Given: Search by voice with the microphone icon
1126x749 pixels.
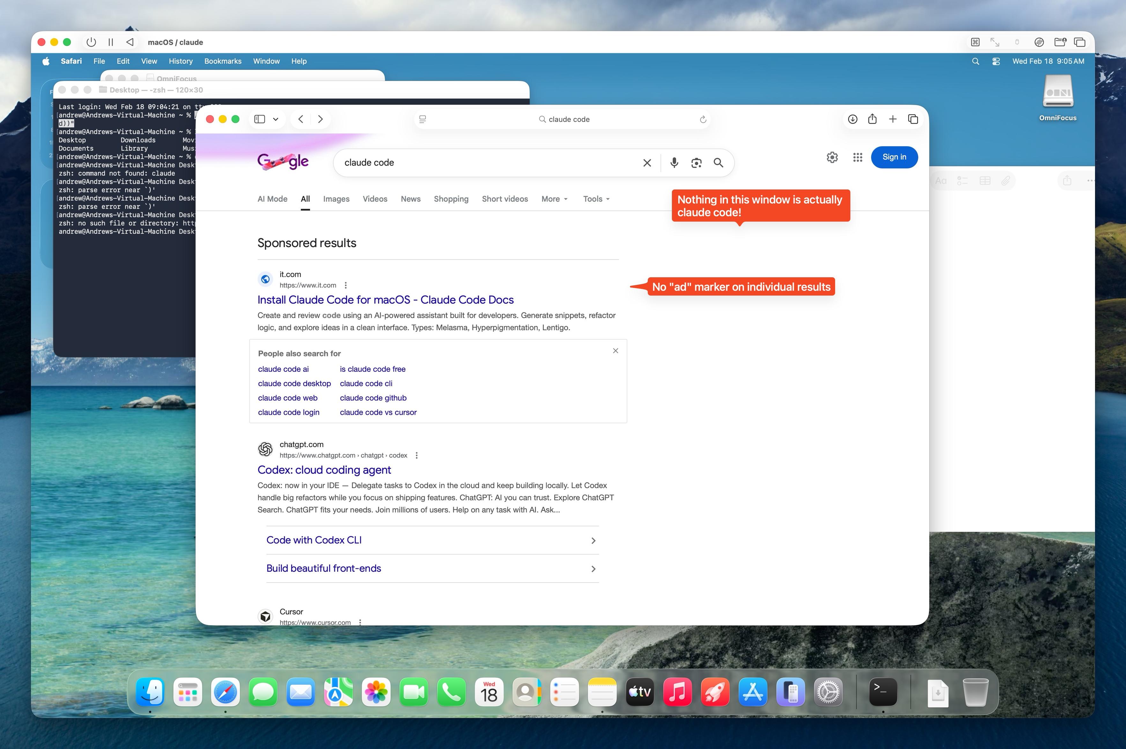Looking at the screenshot, I should tap(674, 163).
